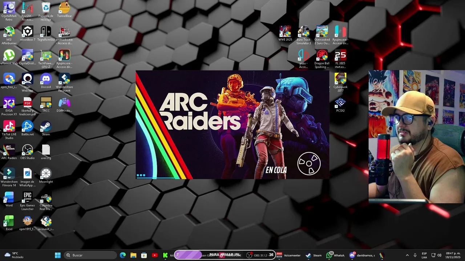Open Microsoft Store from the taskbar

(144, 255)
